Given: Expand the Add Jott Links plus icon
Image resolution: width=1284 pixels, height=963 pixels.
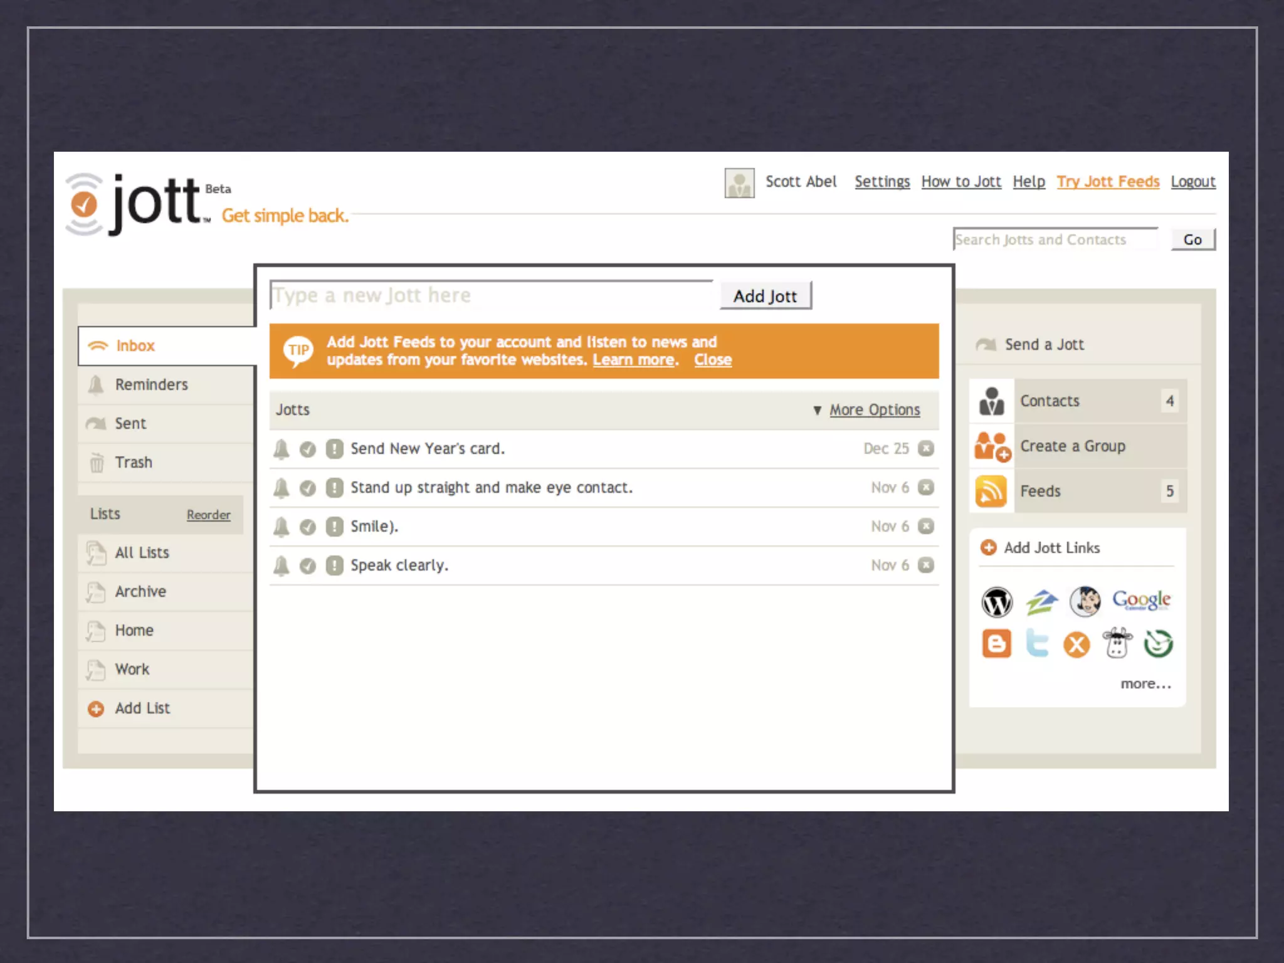Looking at the screenshot, I should tap(989, 548).
